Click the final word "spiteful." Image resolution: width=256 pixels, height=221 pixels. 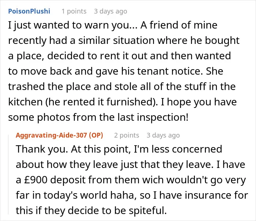tap(148, 210)
